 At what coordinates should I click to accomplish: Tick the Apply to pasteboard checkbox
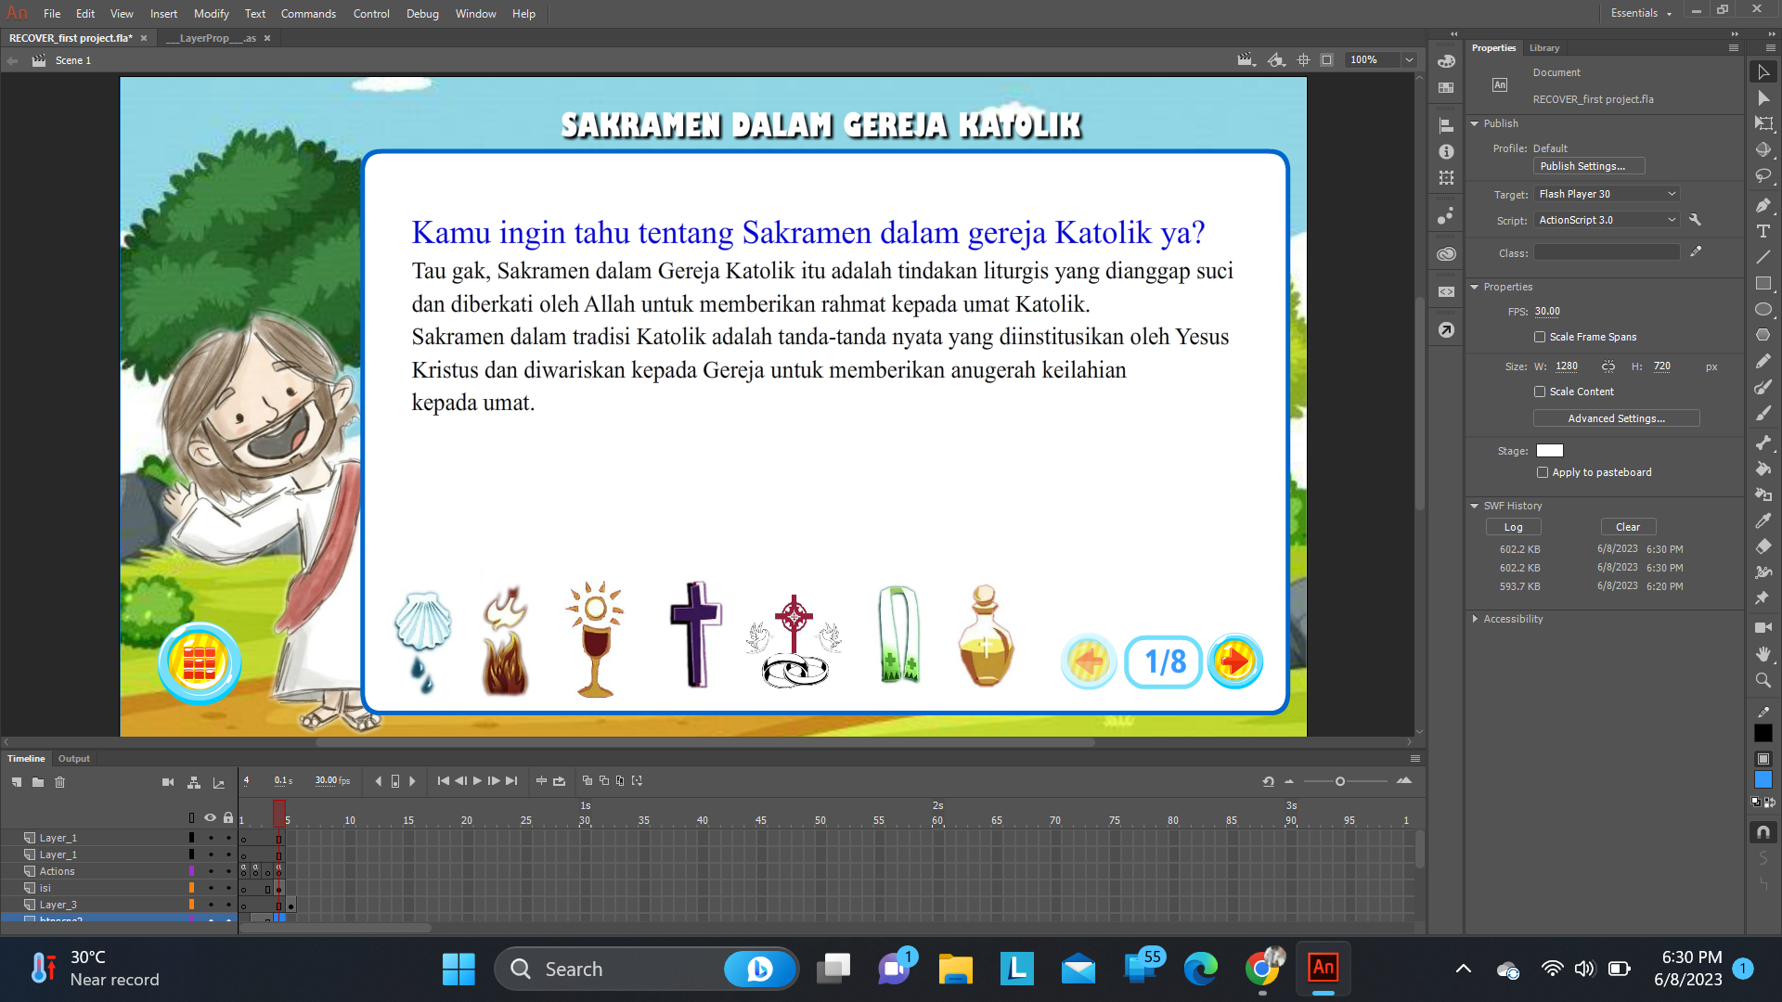(1543, 472)
